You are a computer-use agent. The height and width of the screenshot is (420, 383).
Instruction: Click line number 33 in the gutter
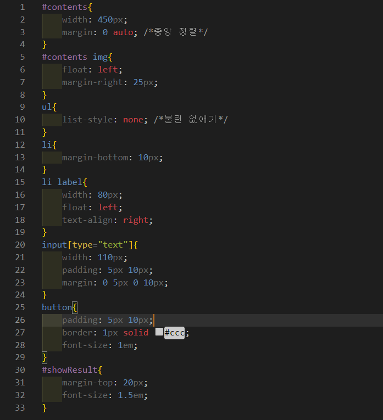point(20,408)
